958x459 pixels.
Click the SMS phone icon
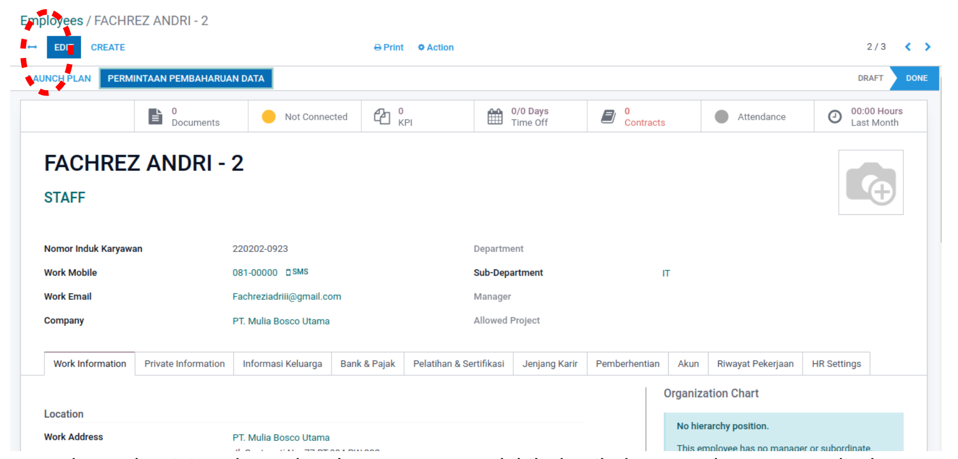click(288, 272)
